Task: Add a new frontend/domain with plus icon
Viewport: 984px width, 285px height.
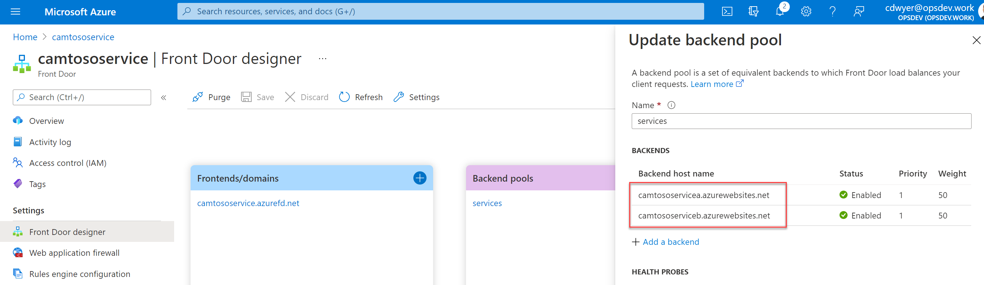Action: pos(420,178)
